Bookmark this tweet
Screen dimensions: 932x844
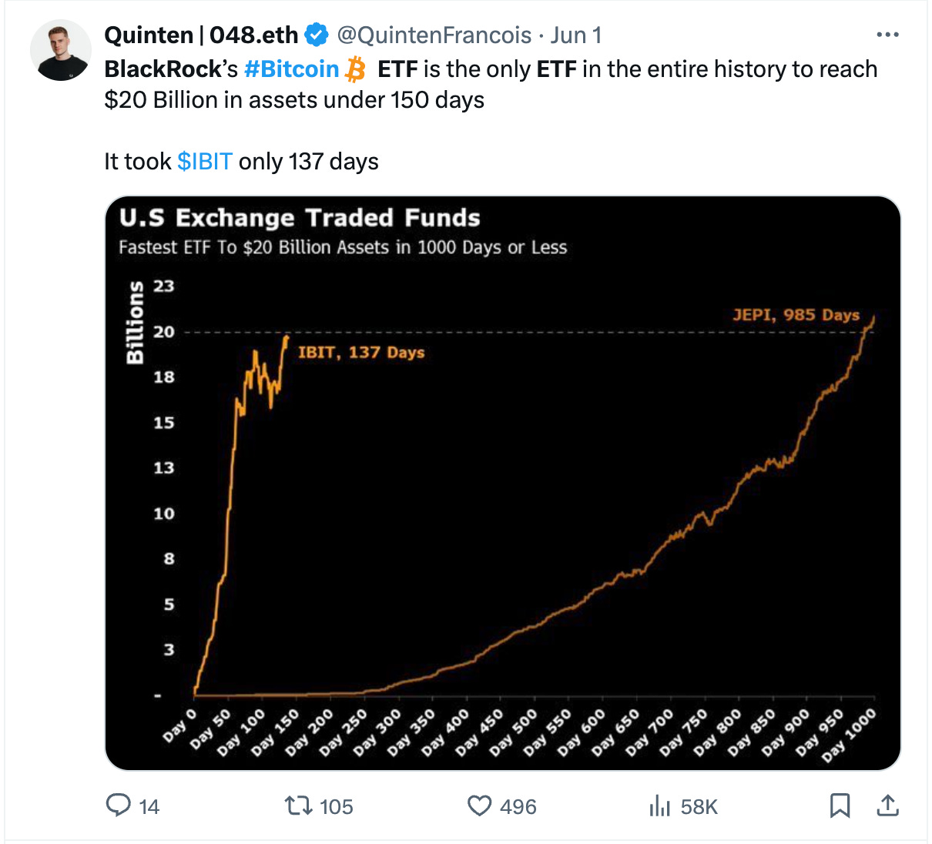pos(840,805)
